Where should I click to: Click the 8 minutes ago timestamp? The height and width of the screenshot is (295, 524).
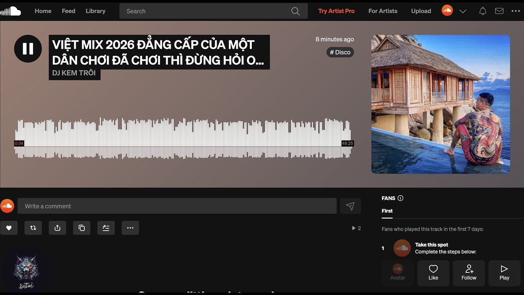(334, 39)
